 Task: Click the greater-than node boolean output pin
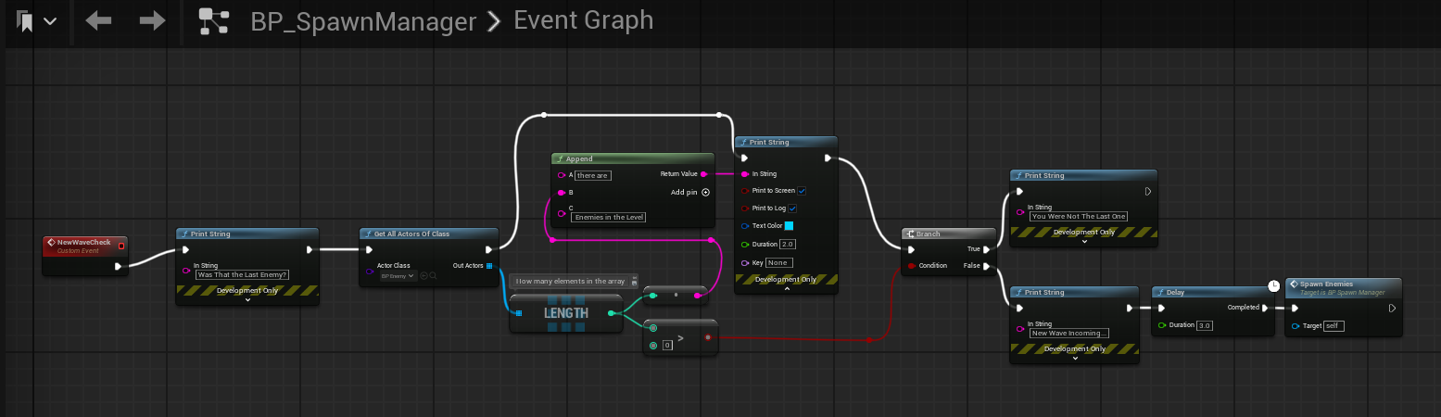click(x=708, y=337)
